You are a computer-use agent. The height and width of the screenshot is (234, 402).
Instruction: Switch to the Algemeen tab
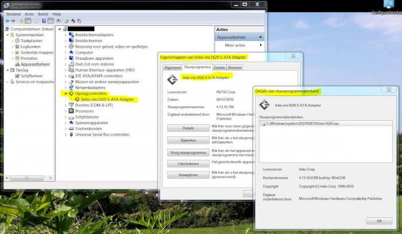[x=172, y=67]
